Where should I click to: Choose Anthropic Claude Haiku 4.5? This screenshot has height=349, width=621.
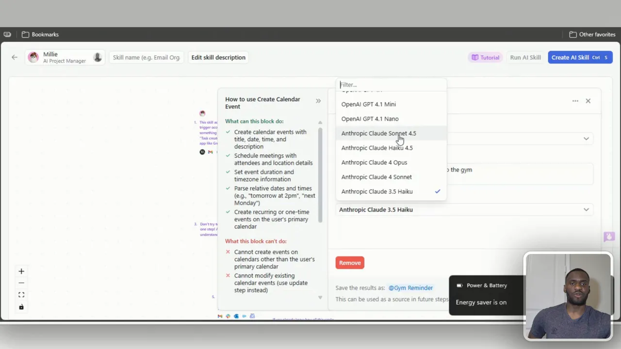pyautogui.click(x=391, y=148)
